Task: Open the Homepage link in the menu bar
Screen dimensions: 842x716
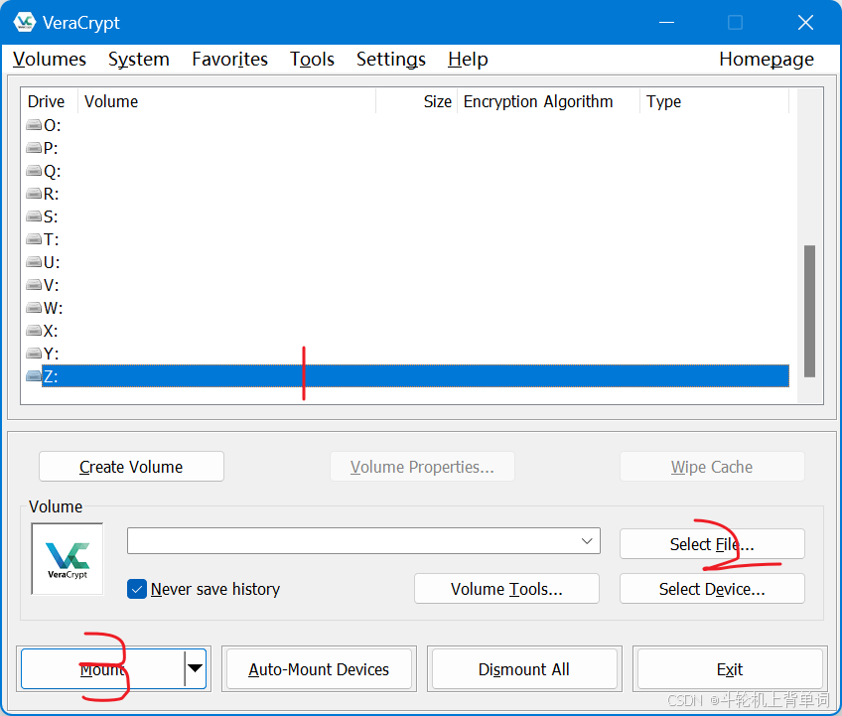Action: [x=767, y=59]
